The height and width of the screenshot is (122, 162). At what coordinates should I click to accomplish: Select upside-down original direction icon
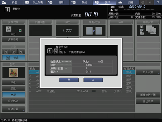[x=21, y=52]
